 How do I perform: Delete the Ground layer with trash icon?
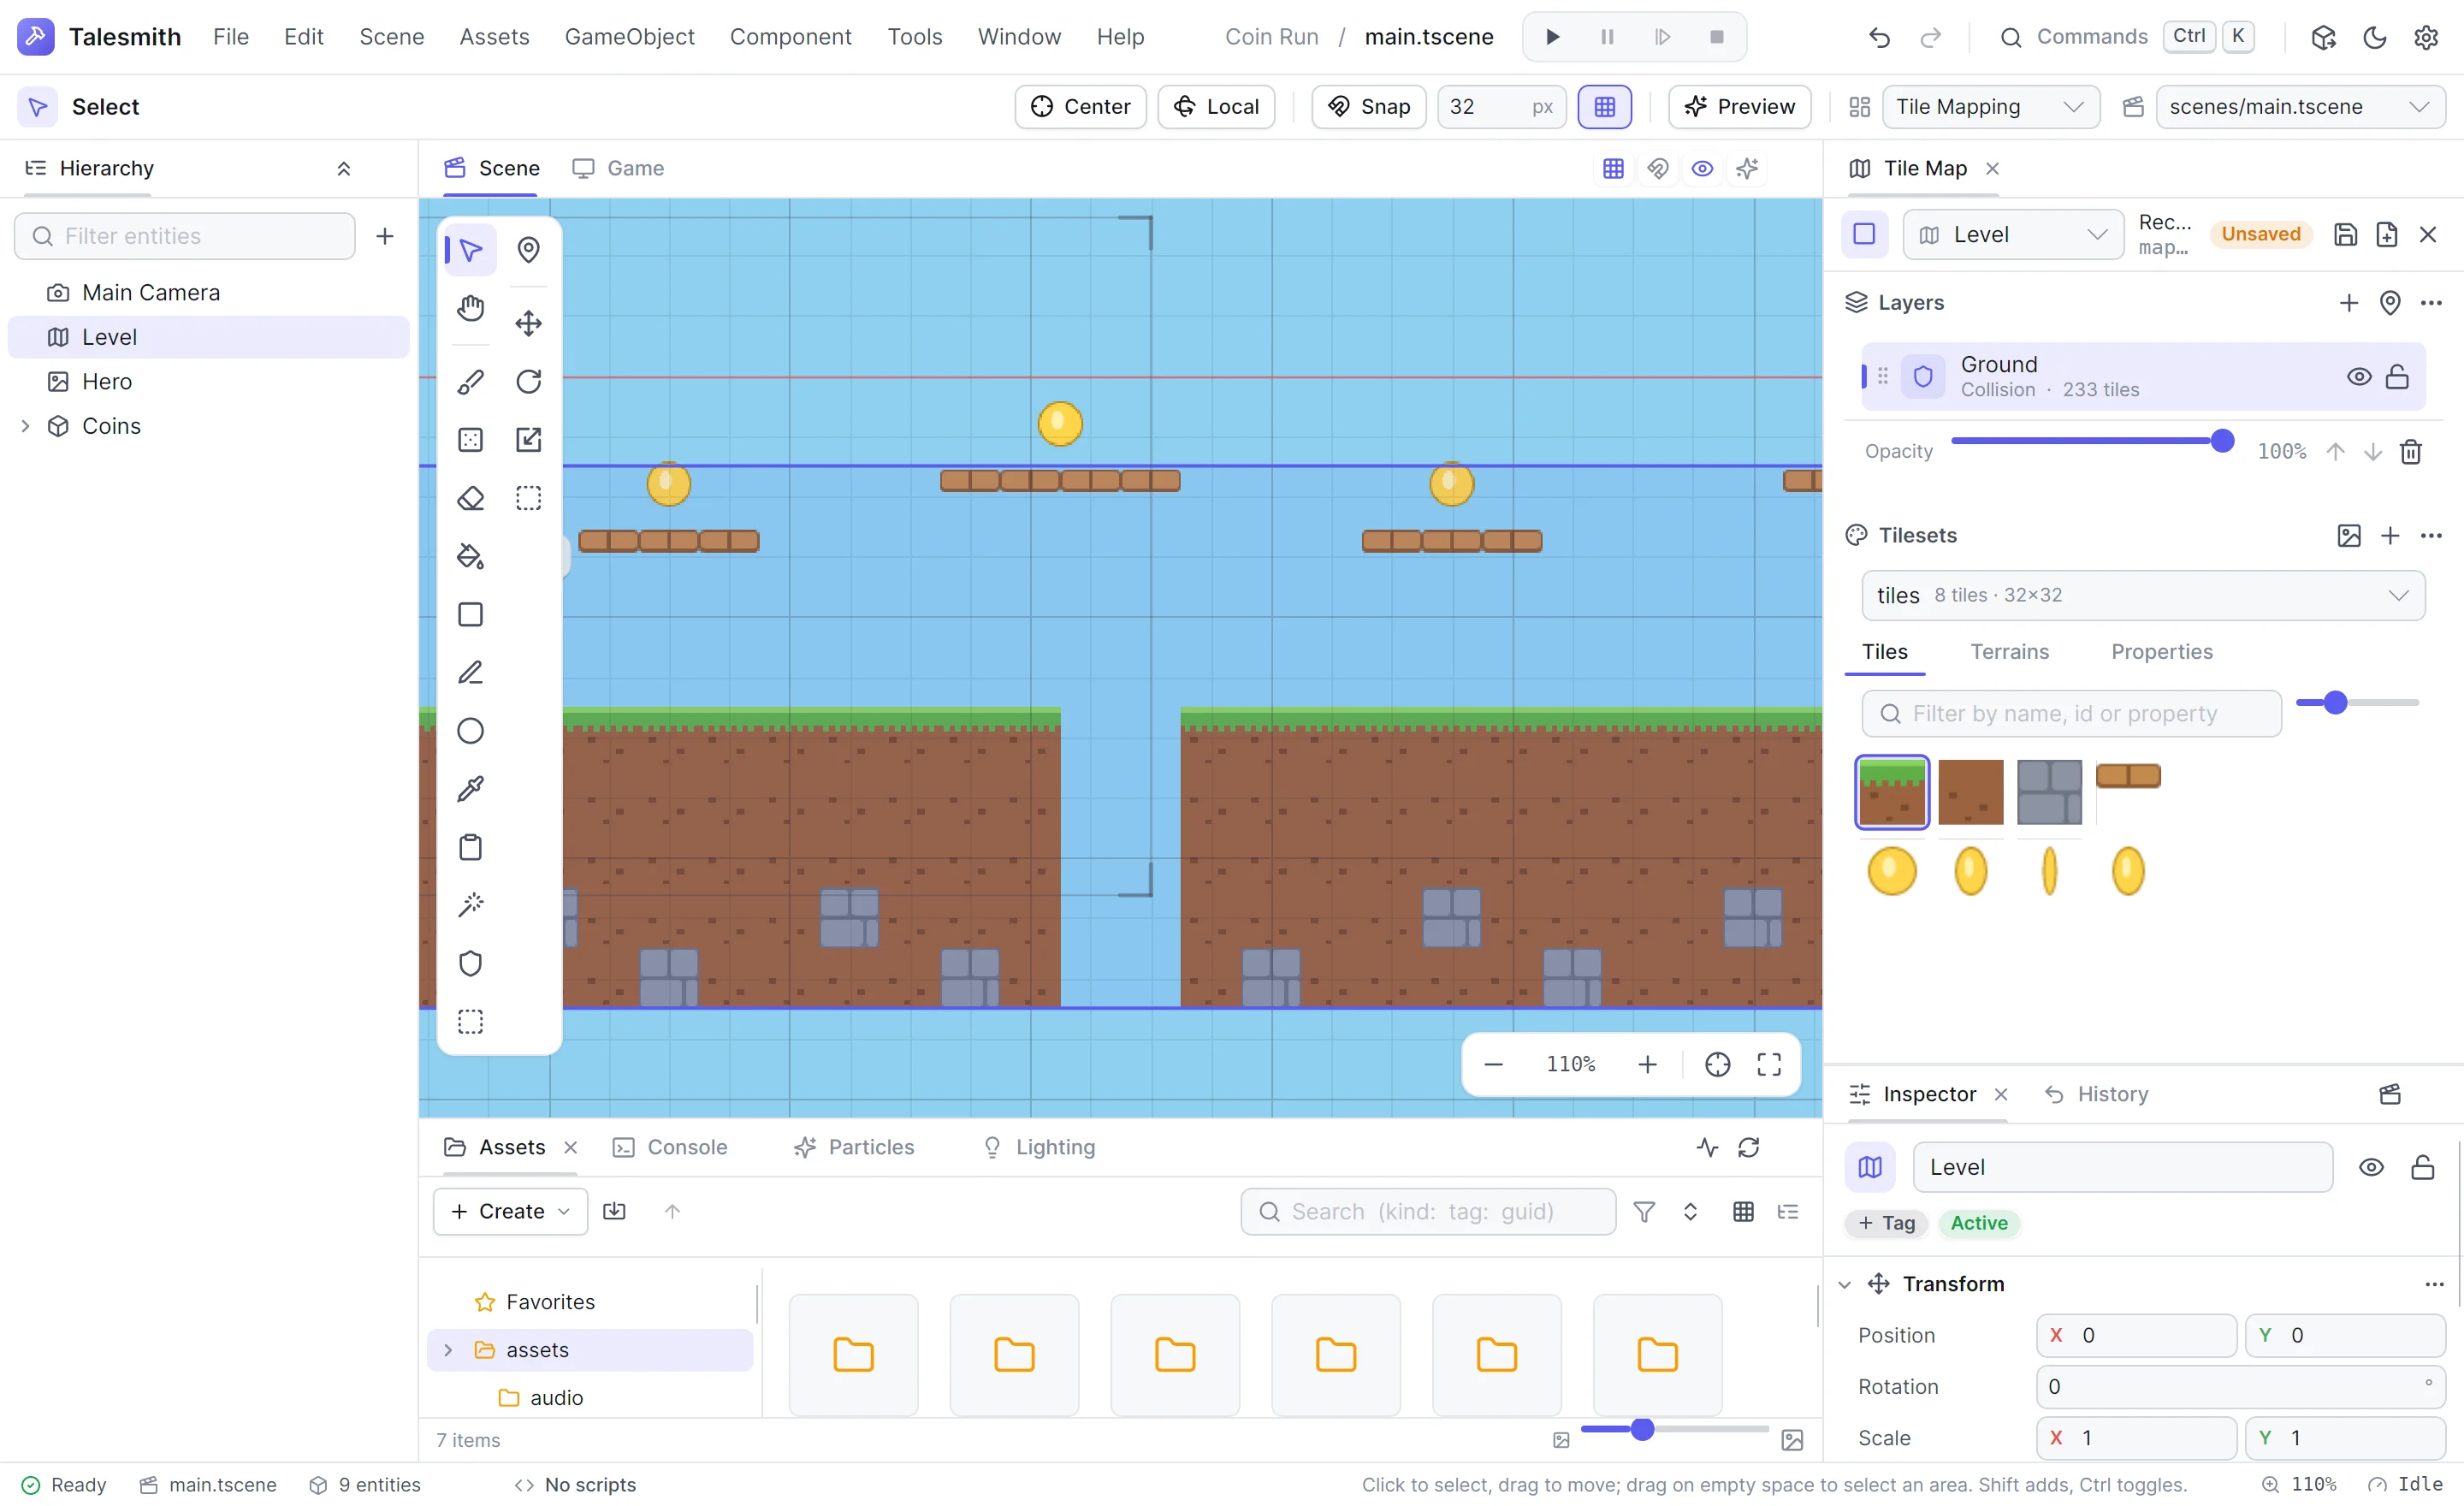tap(2411, 452)
